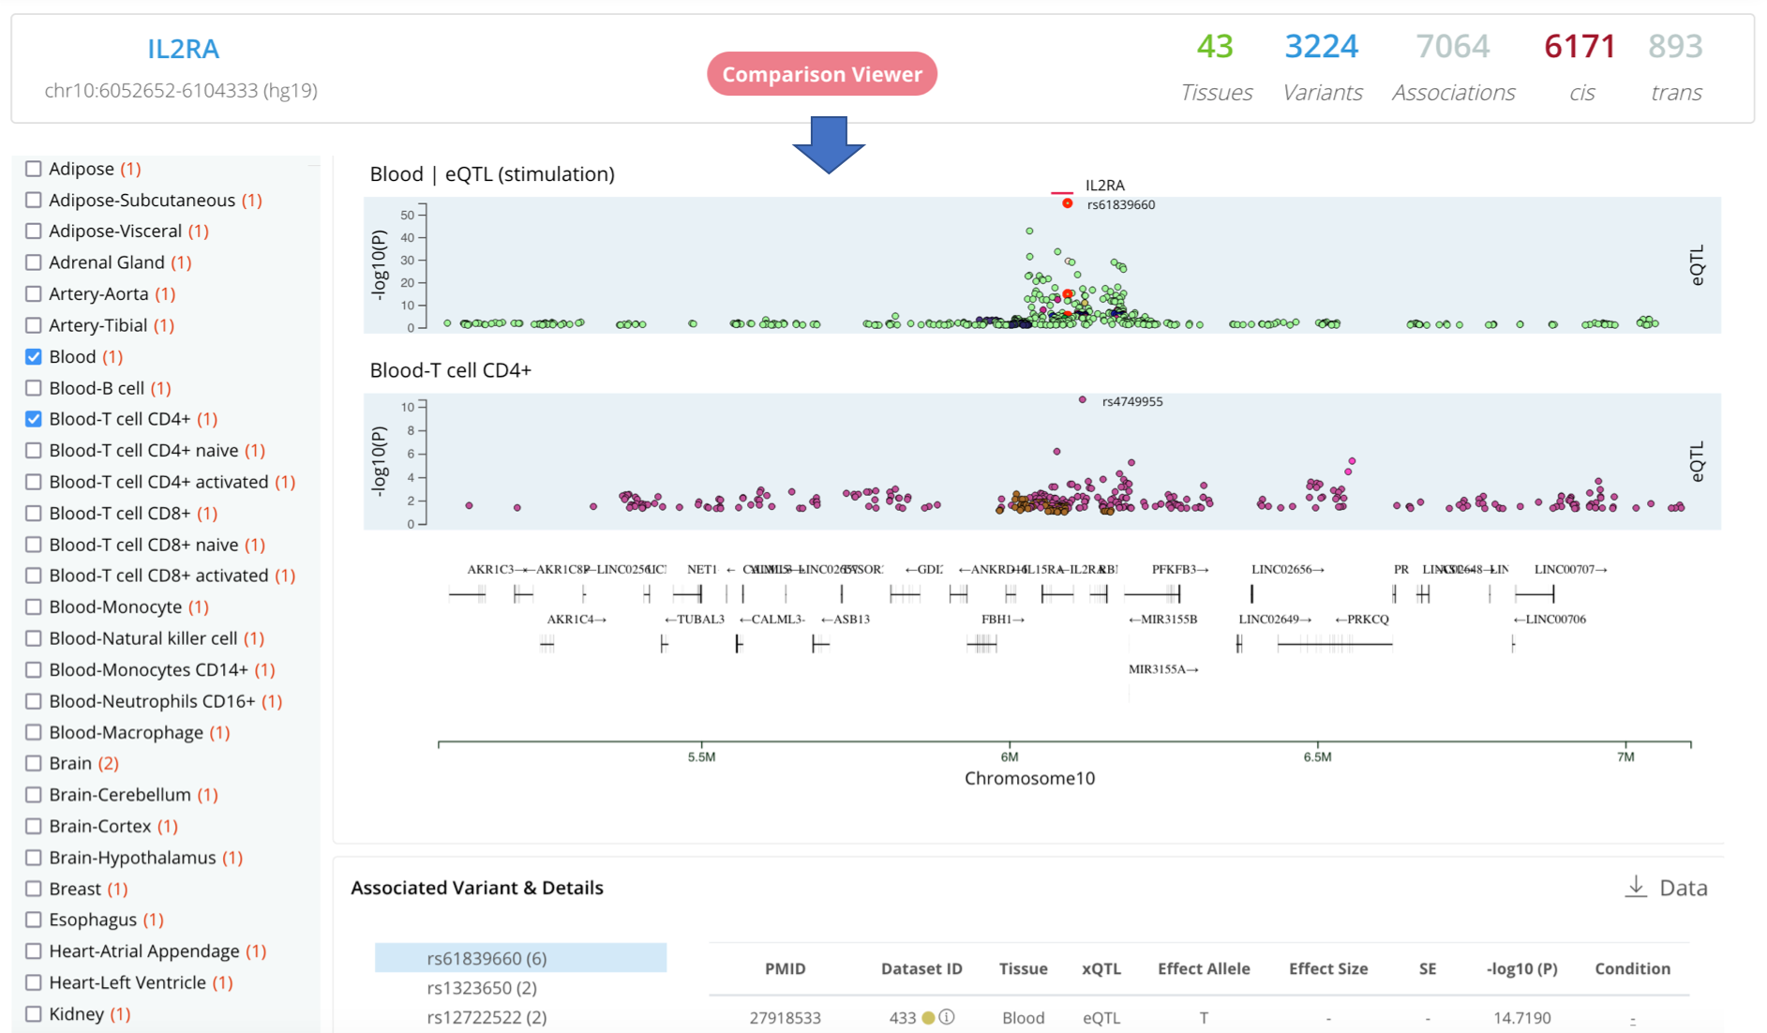Click the LINC00707 gene label
This screenshot has width=1767, height=1033.
(1571, 569)
